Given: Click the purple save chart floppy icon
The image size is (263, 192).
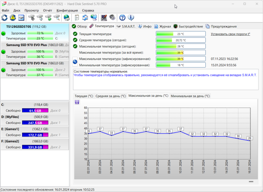Looking at the screenshot, I should [77, 102].
